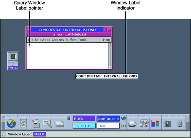The width and height of the screenshot is (191, 138).
Task: Click the front panel minimize button at left
Action: point(3,116)
